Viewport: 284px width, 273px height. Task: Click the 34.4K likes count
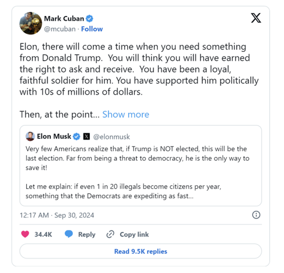pos(43,234)
